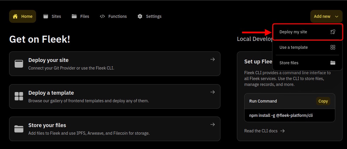Copy the npm install command
347x149 pixels.
point(323,101)
